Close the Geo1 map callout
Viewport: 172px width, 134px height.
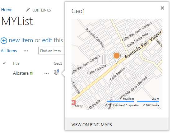[x=162, y=8]
